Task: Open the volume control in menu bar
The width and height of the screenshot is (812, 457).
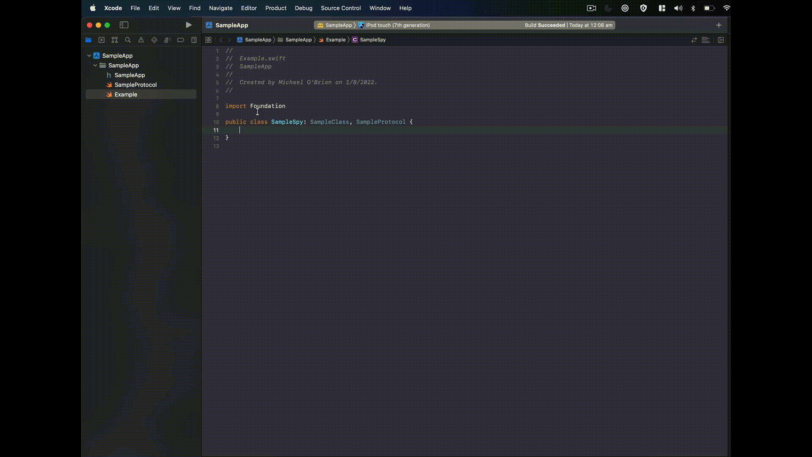Action: click(x=678, y=8)
